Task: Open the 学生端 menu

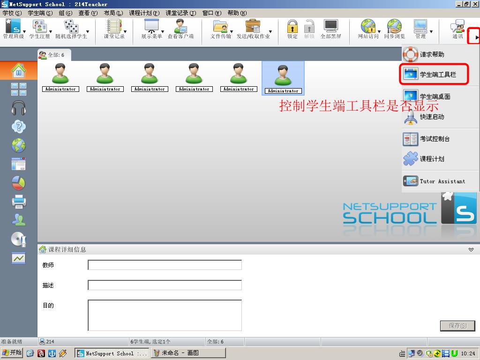Action: pos(40,13)
